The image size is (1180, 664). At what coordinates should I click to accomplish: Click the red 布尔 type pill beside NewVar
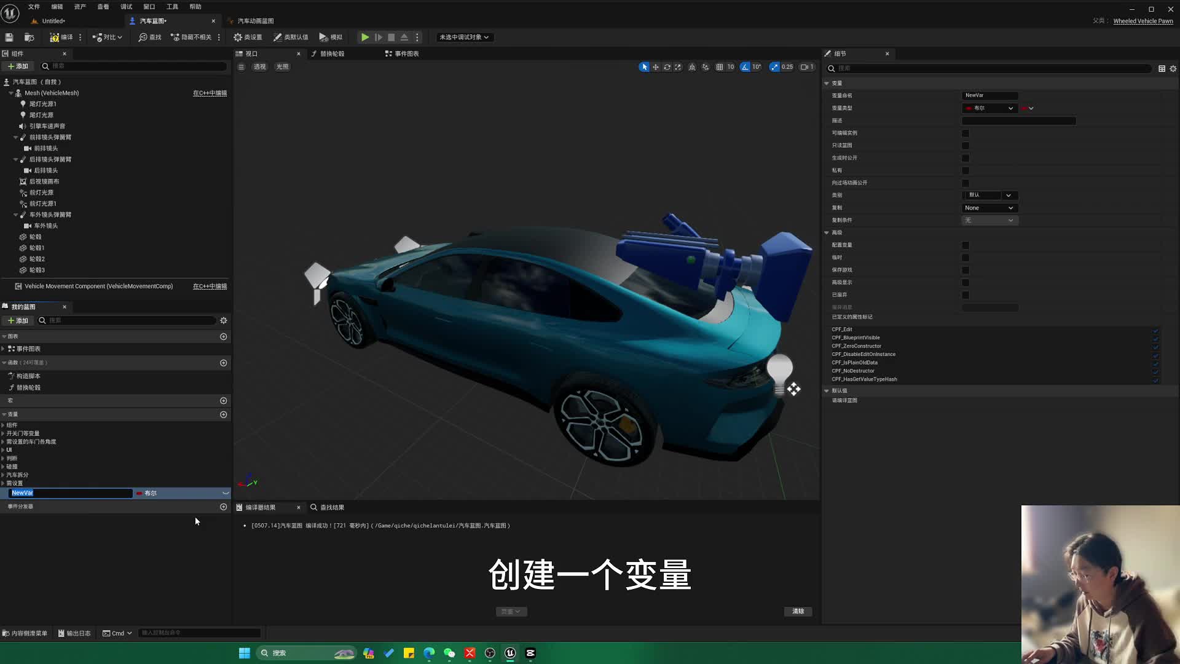140,494
